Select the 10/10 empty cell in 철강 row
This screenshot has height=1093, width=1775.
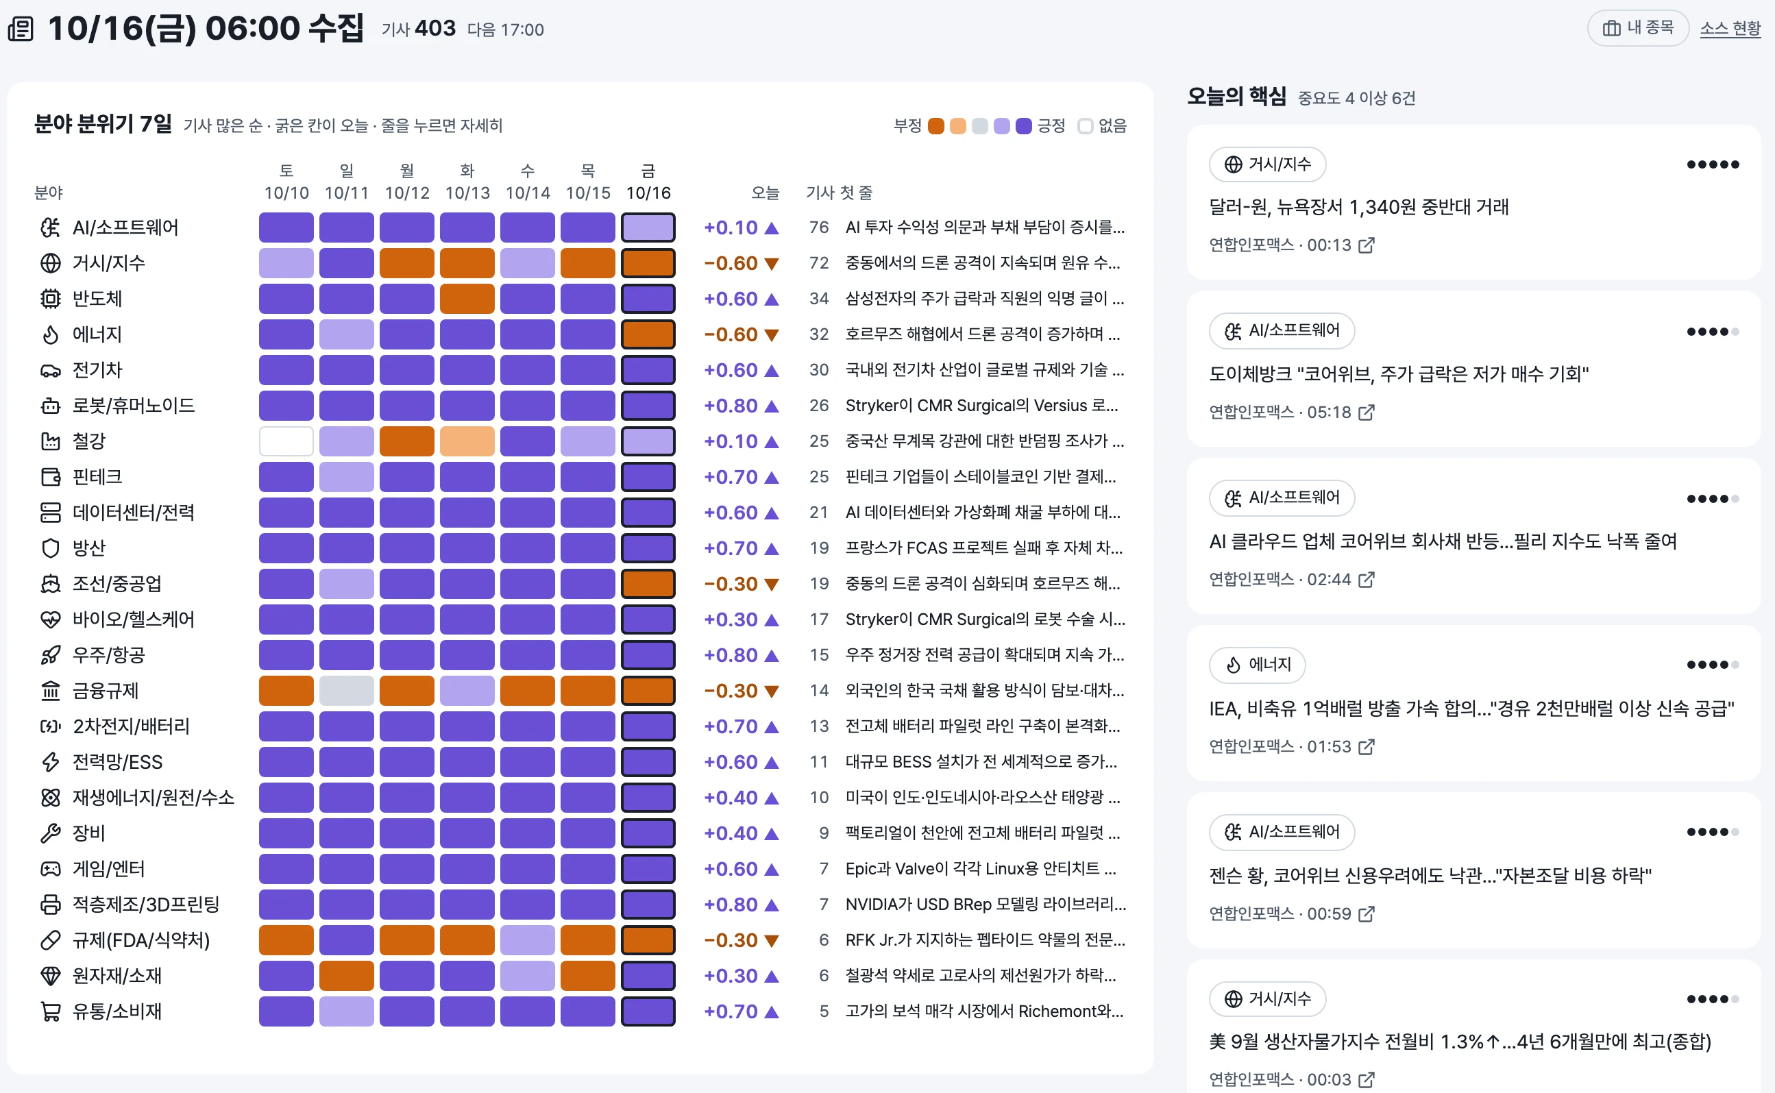(286, 441)
